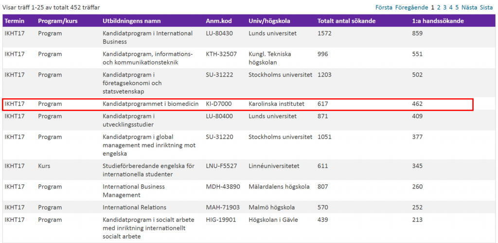Click the Nästa page link
This screenshot has height=243, width=498.
[469, 7]
